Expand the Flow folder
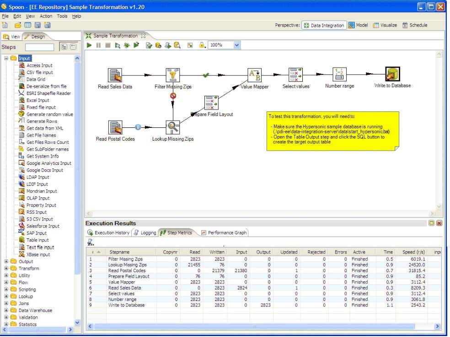Screen dimensions: 450x337 [x=6, y=283]
